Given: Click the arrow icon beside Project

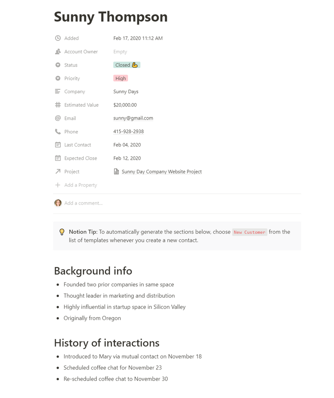Looking at the screenshot, I should 58,171.
